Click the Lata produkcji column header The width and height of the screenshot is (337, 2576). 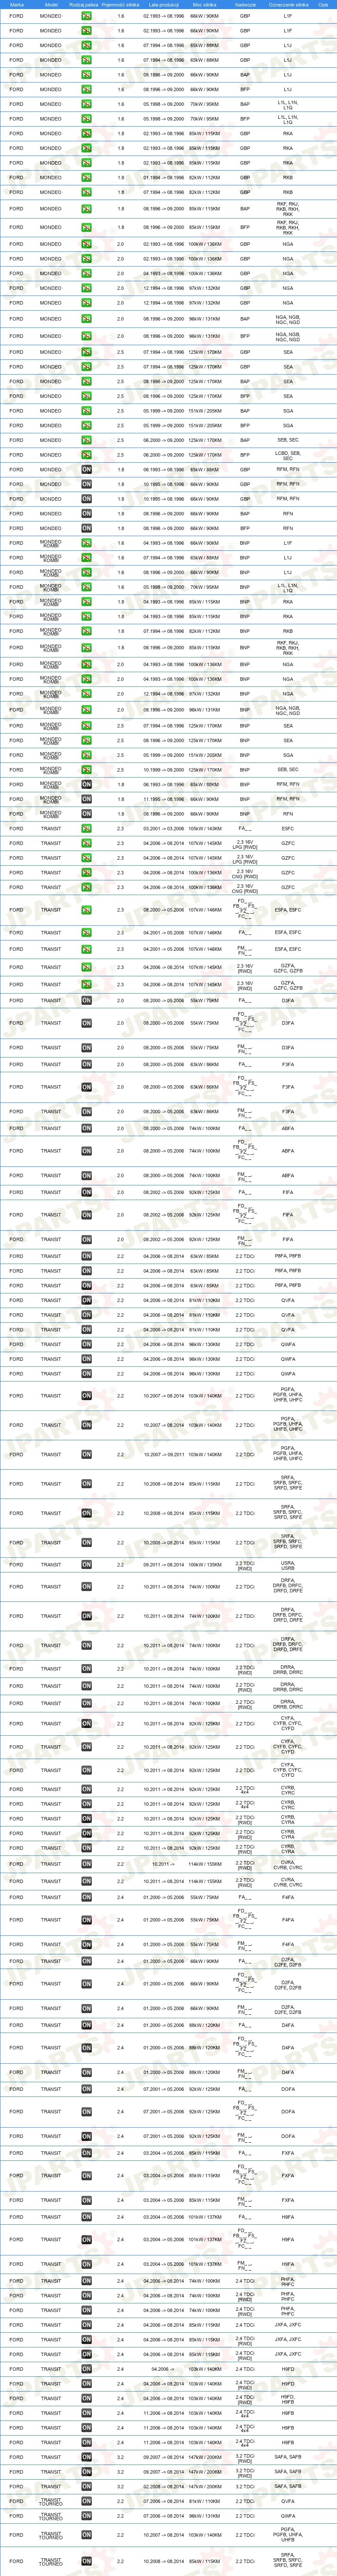(163, 5)
